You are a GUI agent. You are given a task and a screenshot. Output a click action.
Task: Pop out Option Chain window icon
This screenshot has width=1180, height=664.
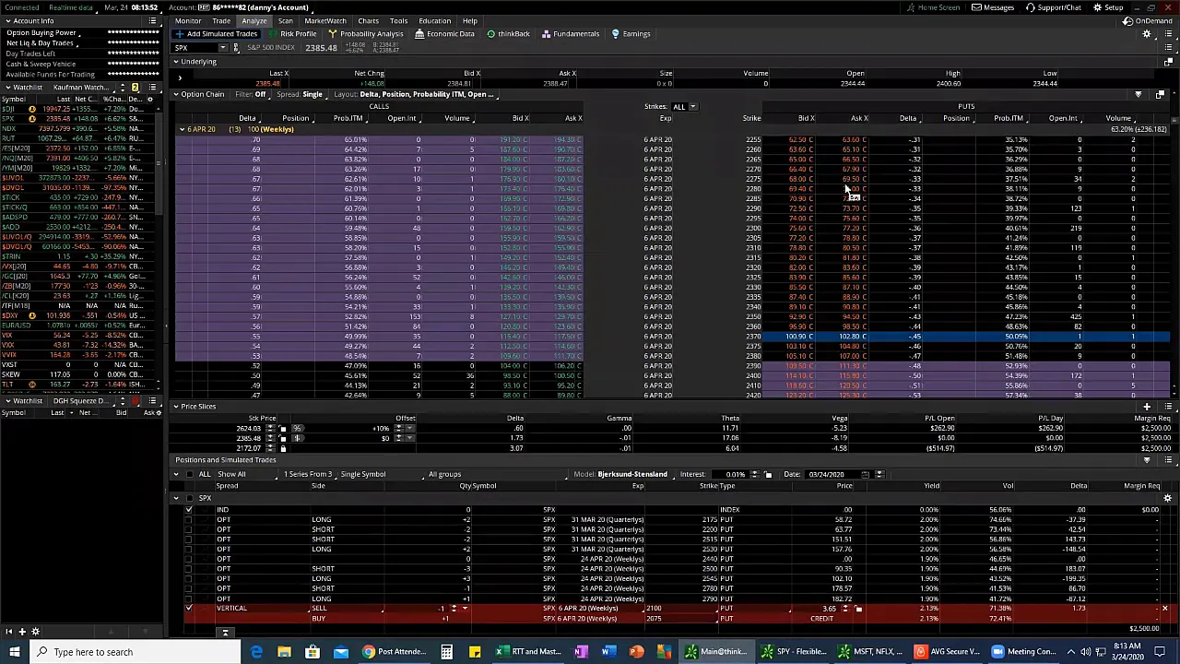(1160, 95)
